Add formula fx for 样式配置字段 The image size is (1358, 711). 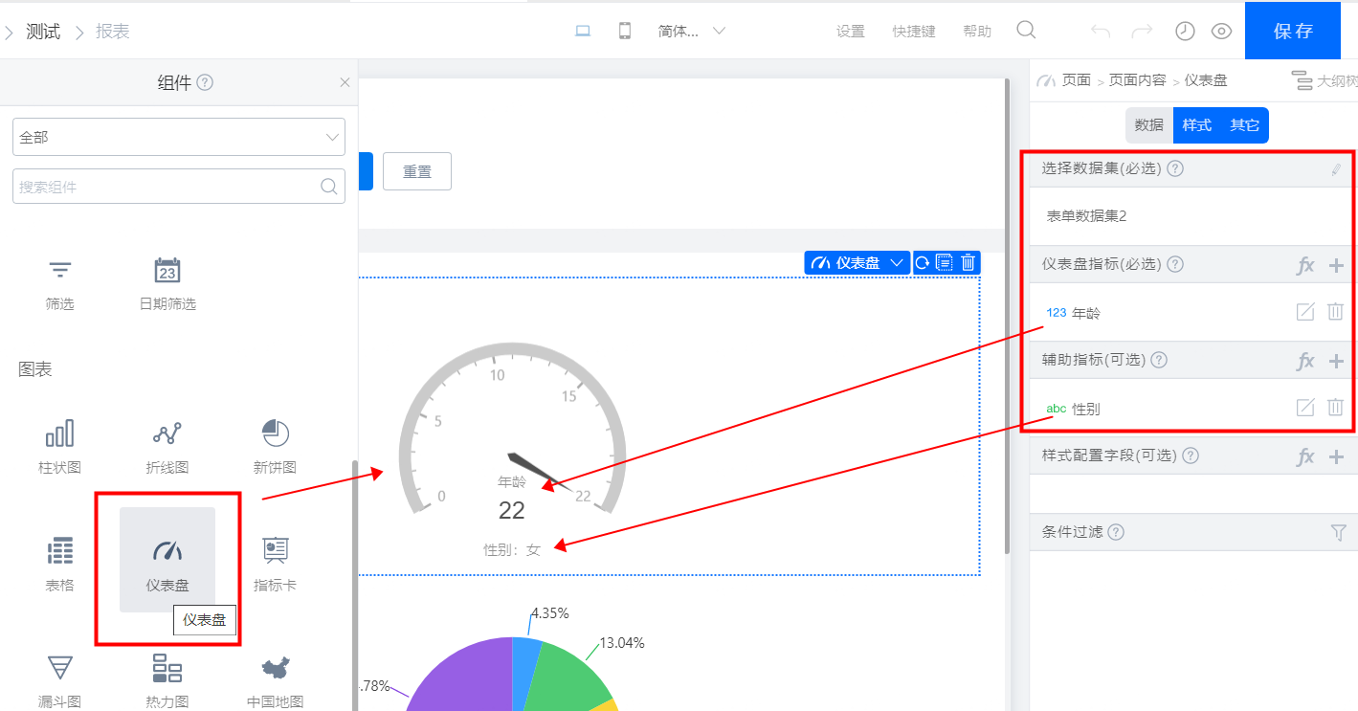(1305, 456)
